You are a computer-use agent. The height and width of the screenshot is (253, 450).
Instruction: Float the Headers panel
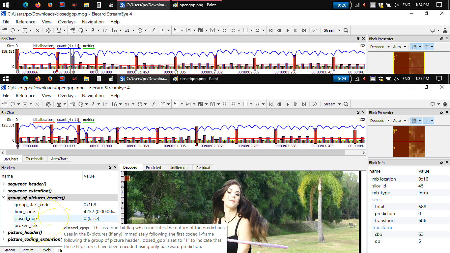(x=110, y=167)
